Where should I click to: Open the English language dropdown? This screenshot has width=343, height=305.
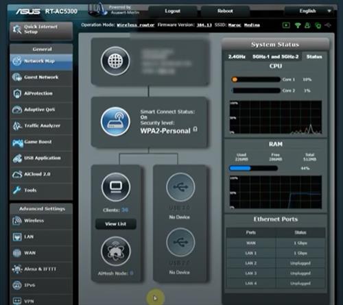[309, 11]
